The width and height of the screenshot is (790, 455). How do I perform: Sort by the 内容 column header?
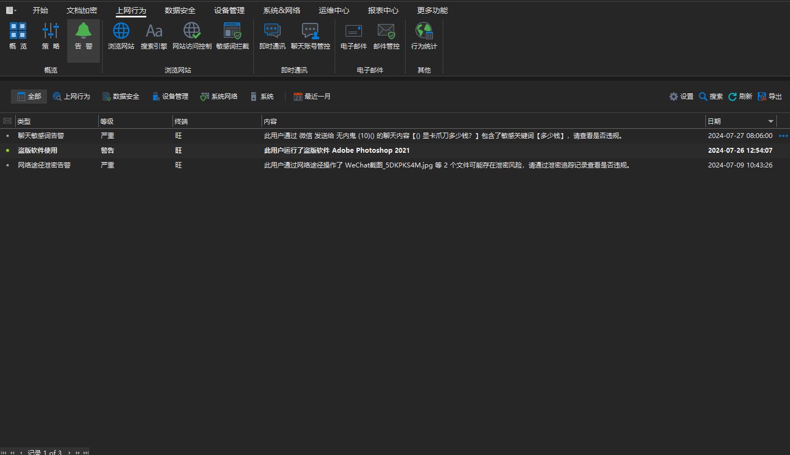484,121
